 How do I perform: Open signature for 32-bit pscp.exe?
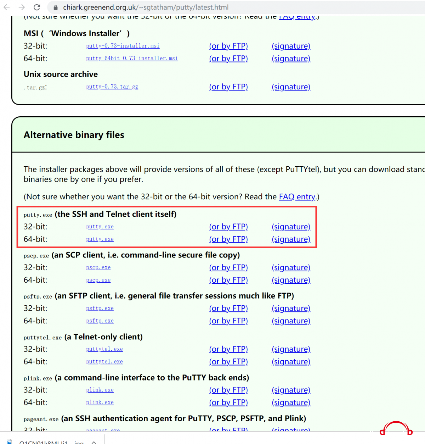[291, 268]
